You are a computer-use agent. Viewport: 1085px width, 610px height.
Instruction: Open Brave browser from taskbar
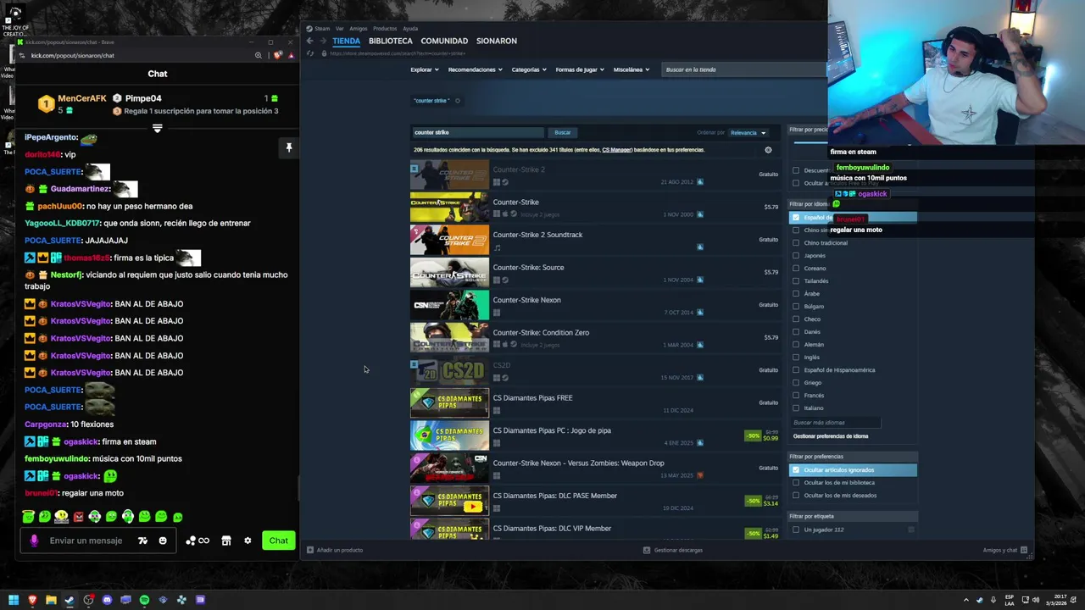pos(32,600)
